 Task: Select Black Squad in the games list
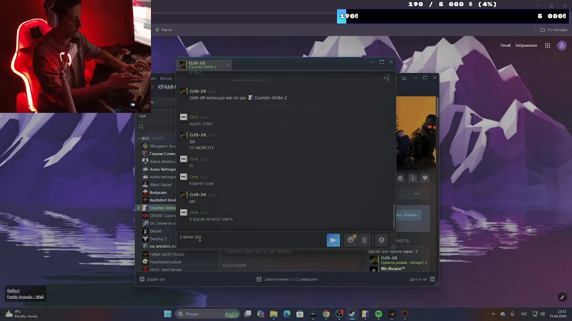click(159, 185)
